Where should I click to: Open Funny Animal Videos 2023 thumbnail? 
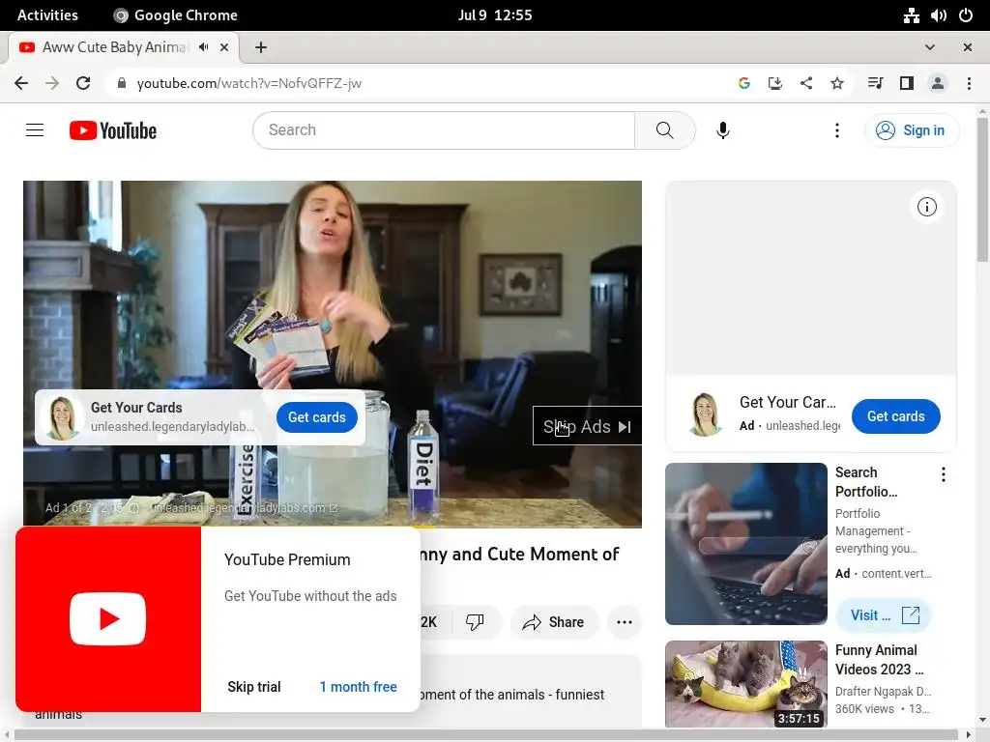[x=745, y=684]
